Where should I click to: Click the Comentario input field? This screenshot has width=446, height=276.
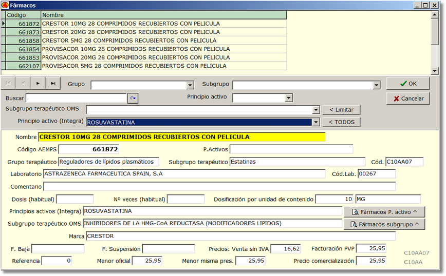(219, 186)
